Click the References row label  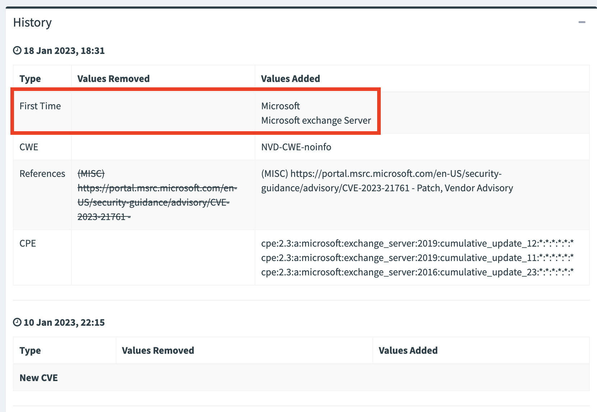(x=42, y=173)
